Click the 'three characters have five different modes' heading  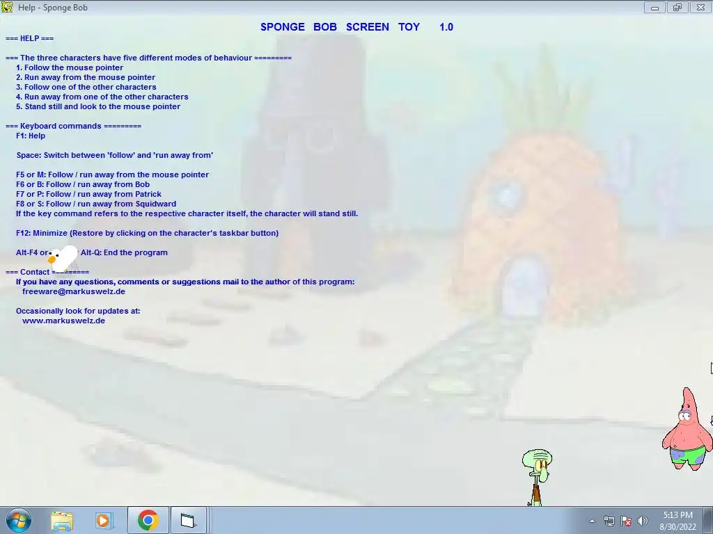click(x=148, y=58)
